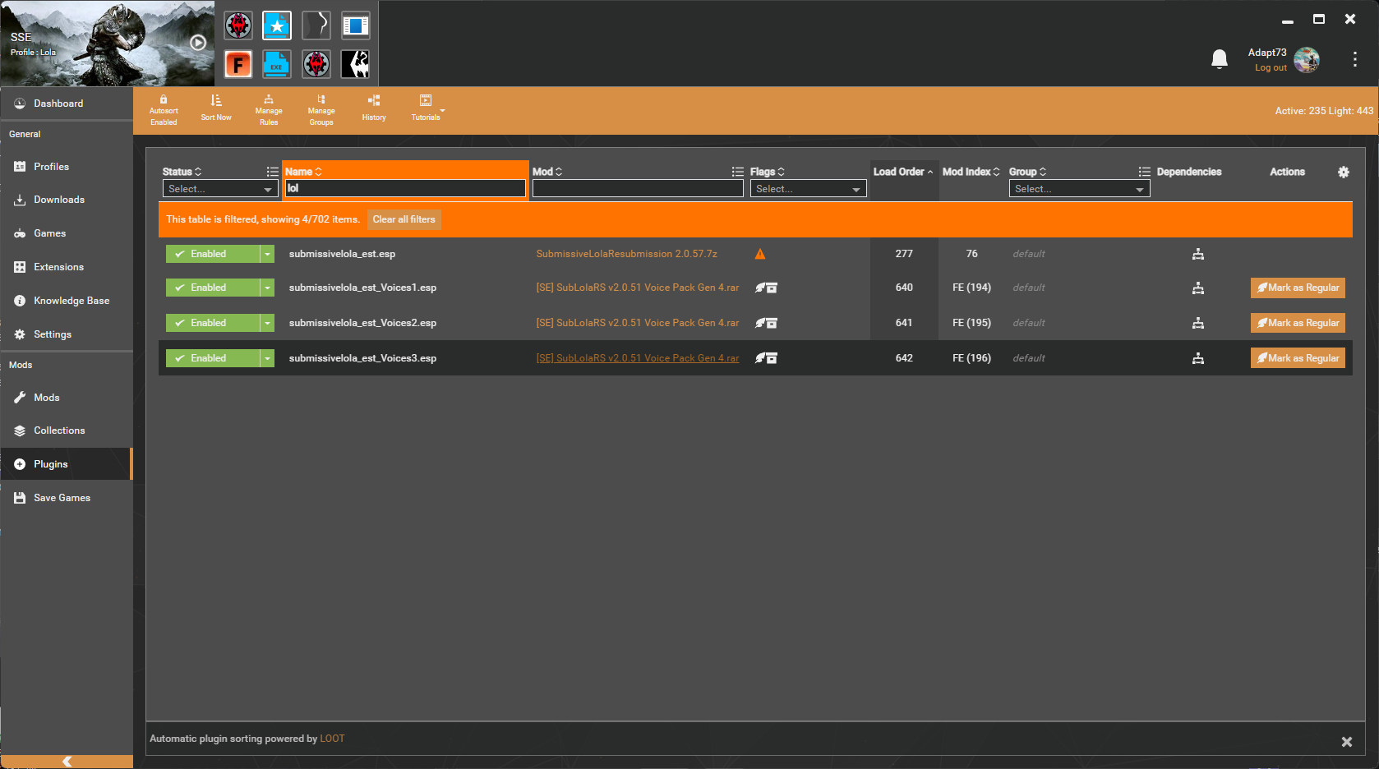Image resolution: width=1379 pixels, height=769 pixels.
Task: Open status dropdown arrow for Voices2.esp
Action: pyautogui.click(x=267, y=323)
